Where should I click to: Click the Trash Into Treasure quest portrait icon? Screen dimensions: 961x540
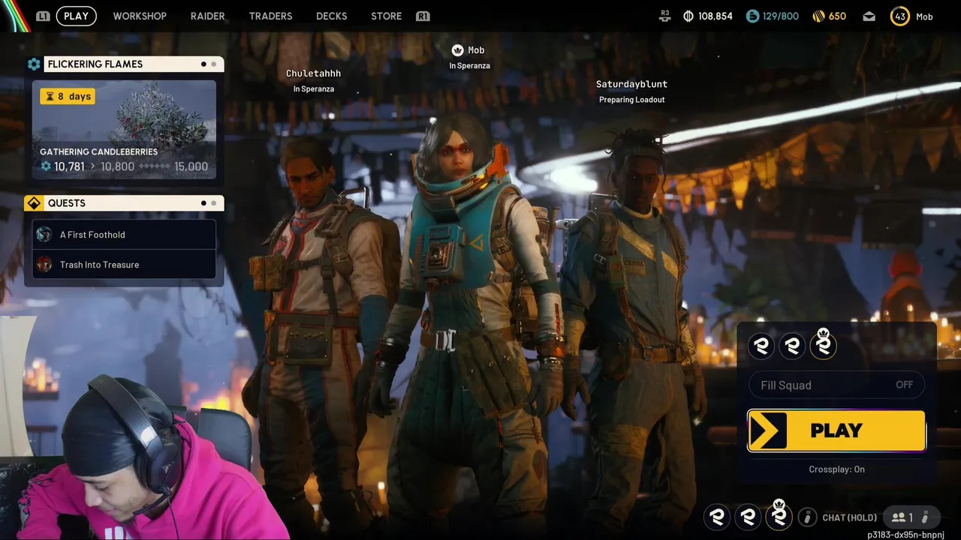[x=44, y=265]
